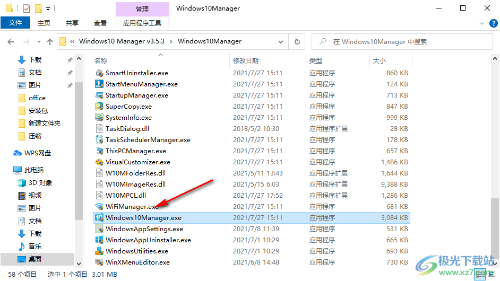This screenshot has width=500, height=281.
Task: Switch to the 查看 ribbon tab
Action: [100, 23]
